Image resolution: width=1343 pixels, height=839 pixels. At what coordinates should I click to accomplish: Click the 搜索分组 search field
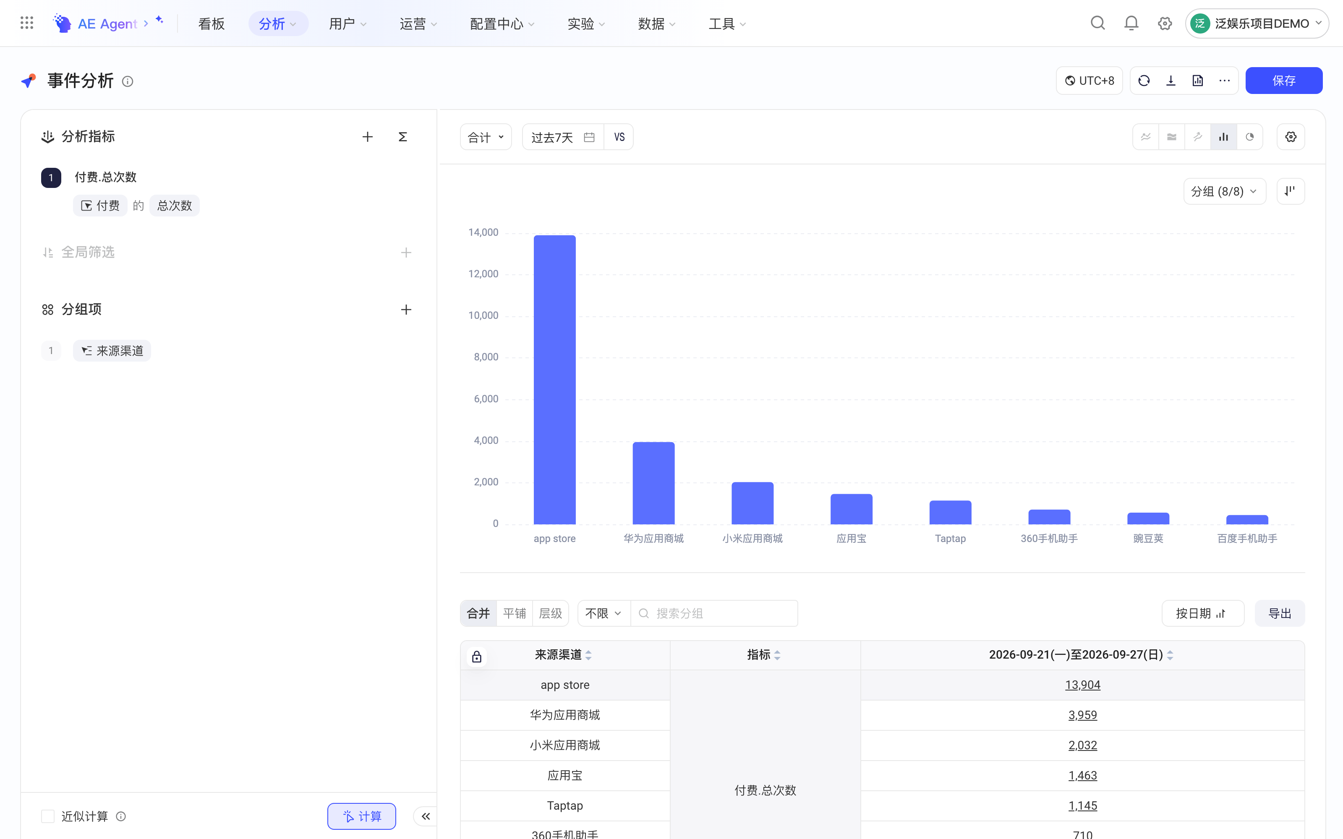pos(715,613)
